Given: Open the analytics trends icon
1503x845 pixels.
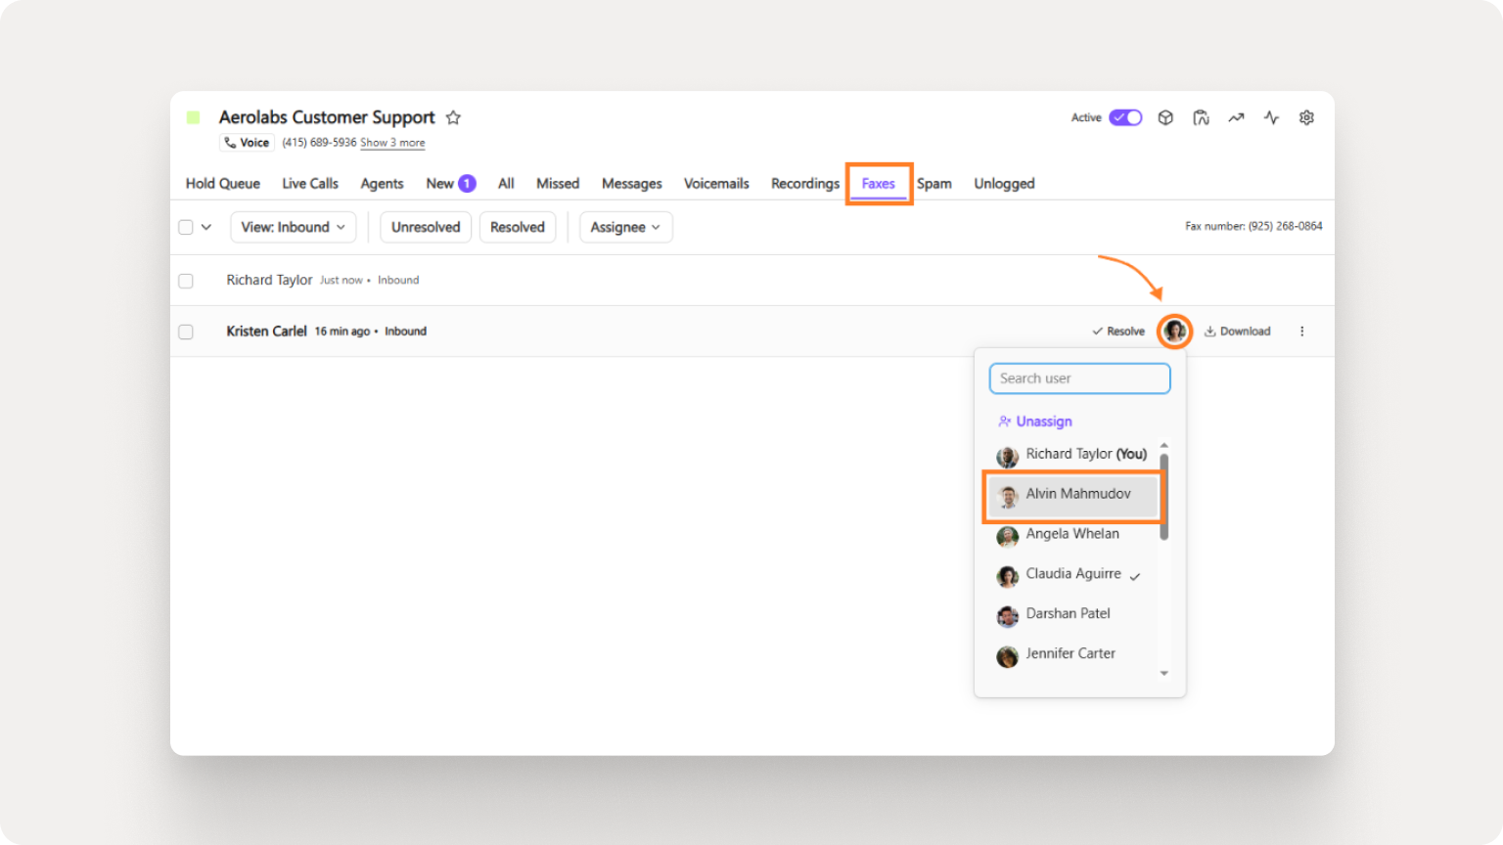Looking at the screenshot, I should pos(1236,117).
